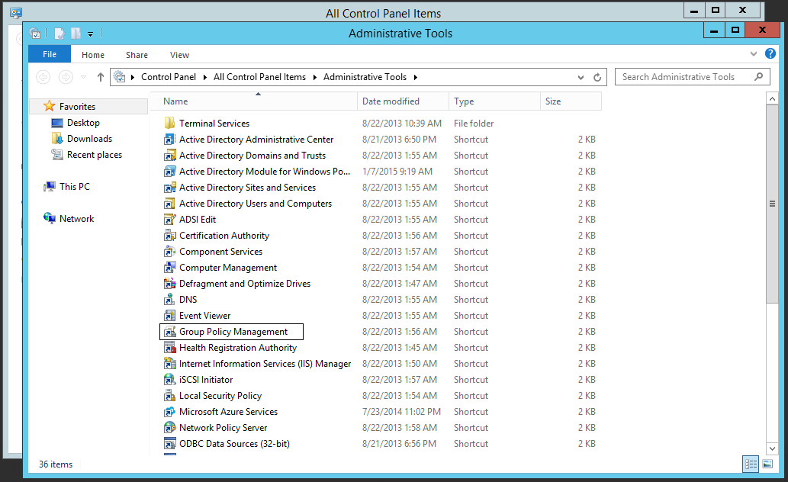Screen dimensions: 788x482
Task: Click the Up one level arrow
Action: coord(101,77)
